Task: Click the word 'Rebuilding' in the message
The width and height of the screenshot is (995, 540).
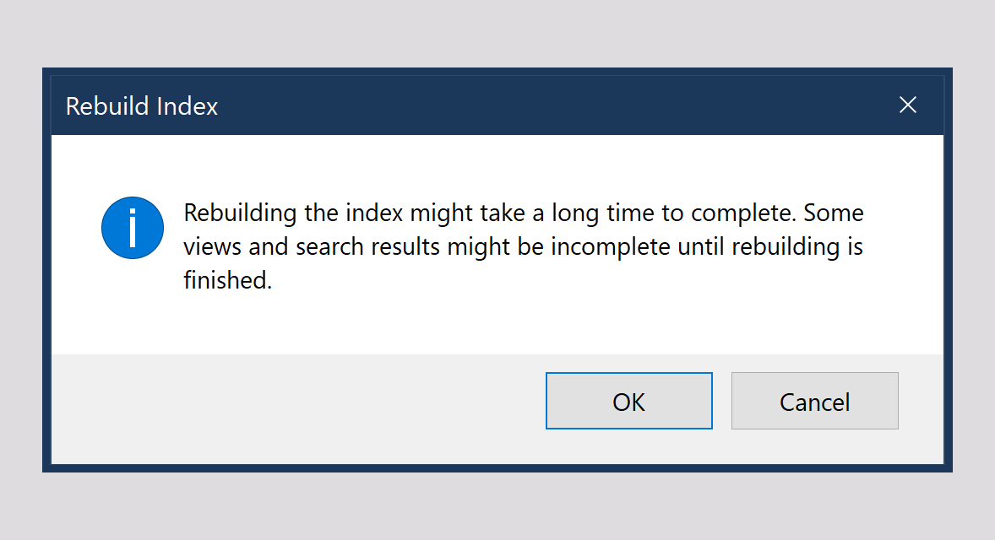Action: click(x=237, y=213)
